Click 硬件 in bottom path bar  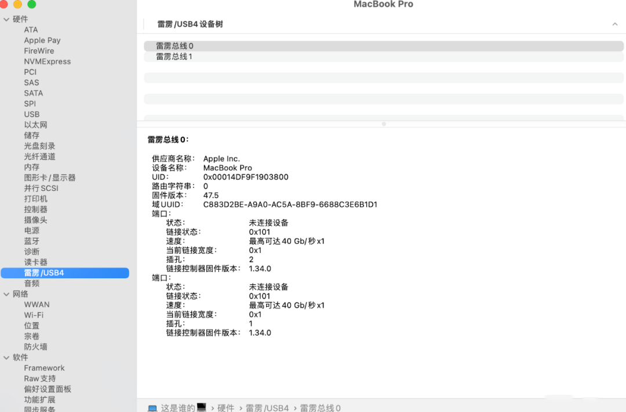coord(226,407)
